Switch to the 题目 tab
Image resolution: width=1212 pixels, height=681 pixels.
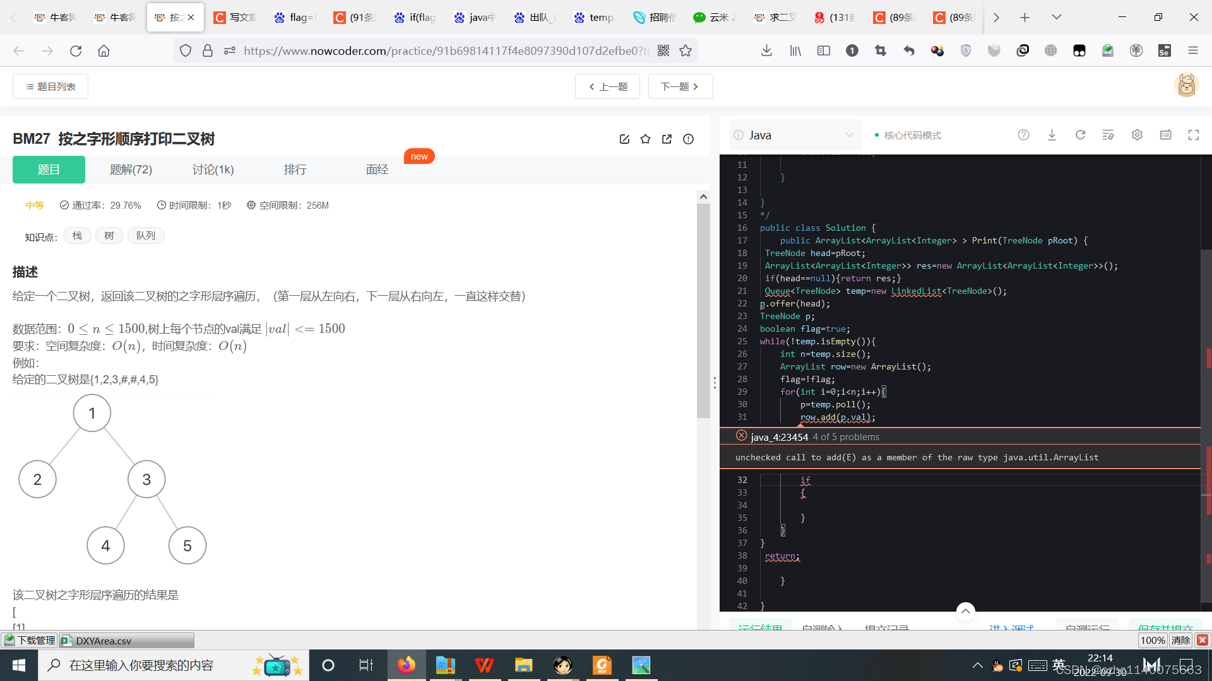click(x=49, y=170)
